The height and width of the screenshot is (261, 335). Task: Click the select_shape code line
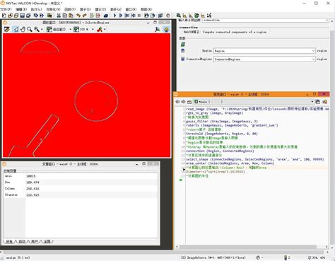point(255,159)
